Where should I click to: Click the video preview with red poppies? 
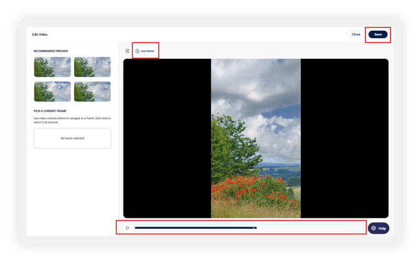(x=256, y=138)
